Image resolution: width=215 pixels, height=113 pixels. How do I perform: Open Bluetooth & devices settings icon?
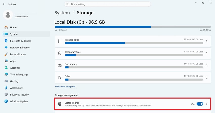(6, 41)
